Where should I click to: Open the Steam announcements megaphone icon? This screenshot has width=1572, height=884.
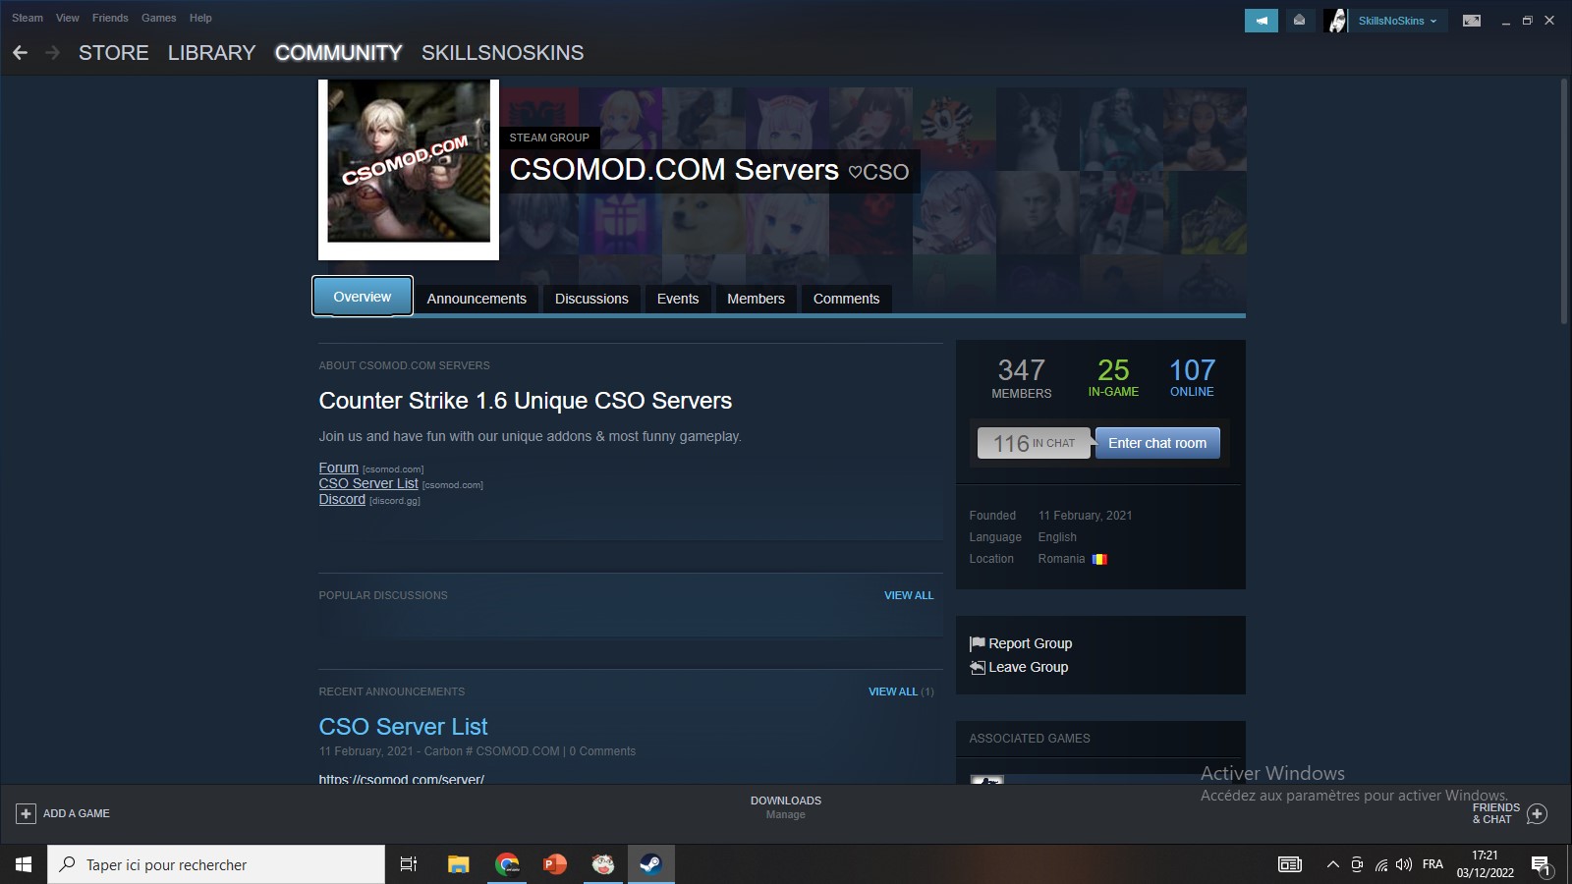pyautogui.click(x=1261, y=21)
